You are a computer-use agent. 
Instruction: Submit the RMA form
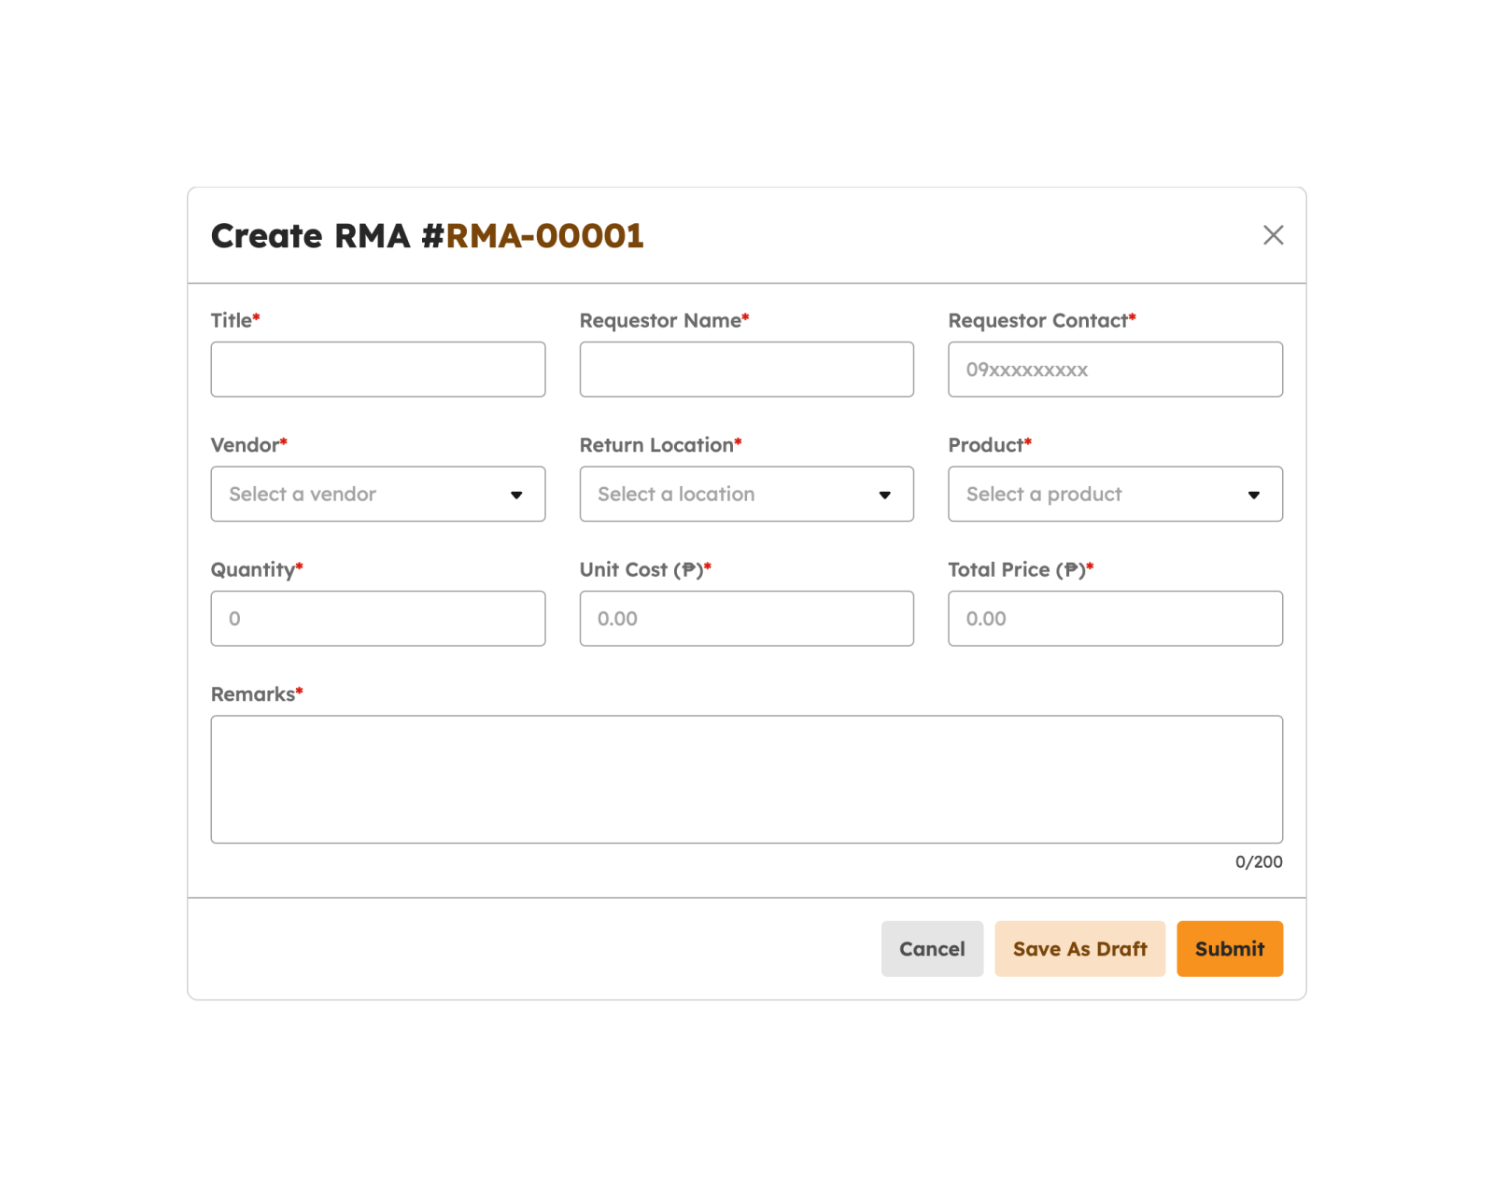click(x=1230, y=949)
